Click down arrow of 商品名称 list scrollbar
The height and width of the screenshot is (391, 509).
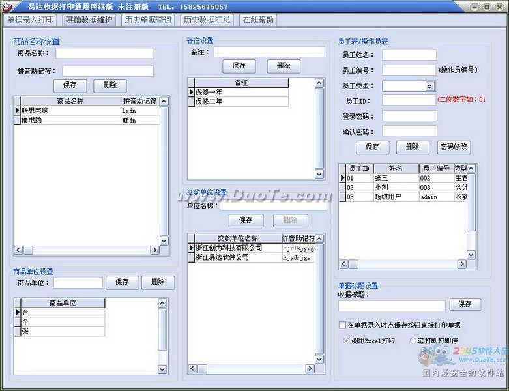tap(164, 240)
